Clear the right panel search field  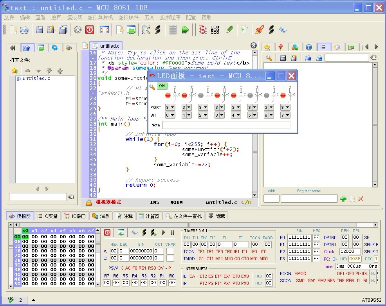(x=373, y=58)
